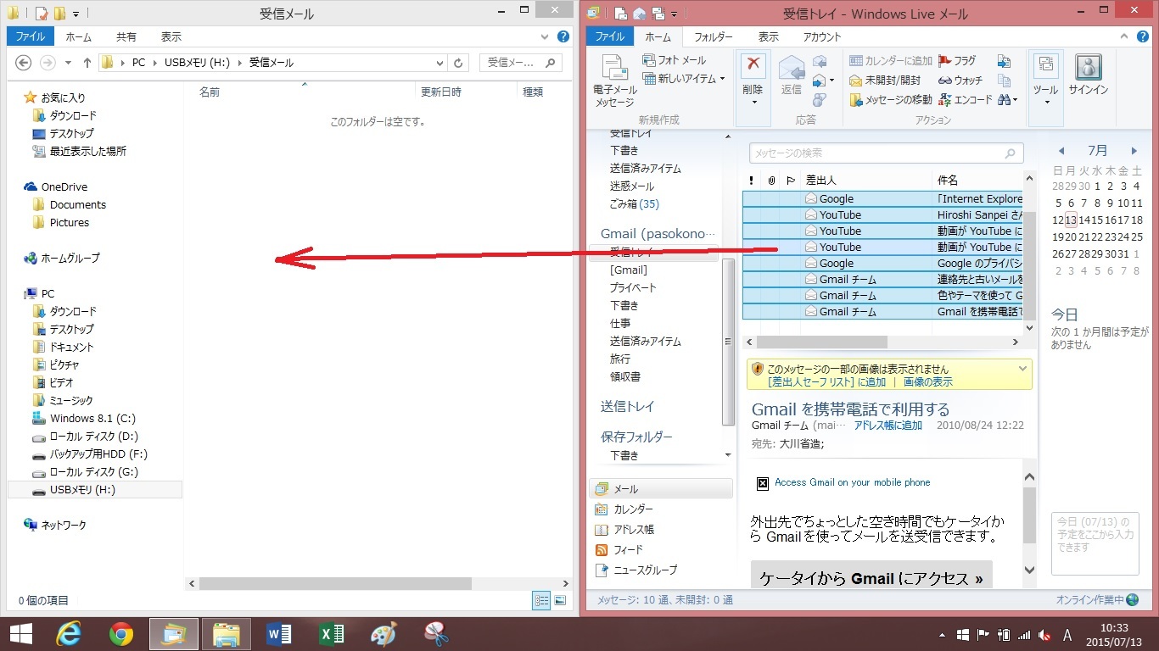Toggle 未開封/開封 read status
1159x651 pixels.
(x=885, y=81)
